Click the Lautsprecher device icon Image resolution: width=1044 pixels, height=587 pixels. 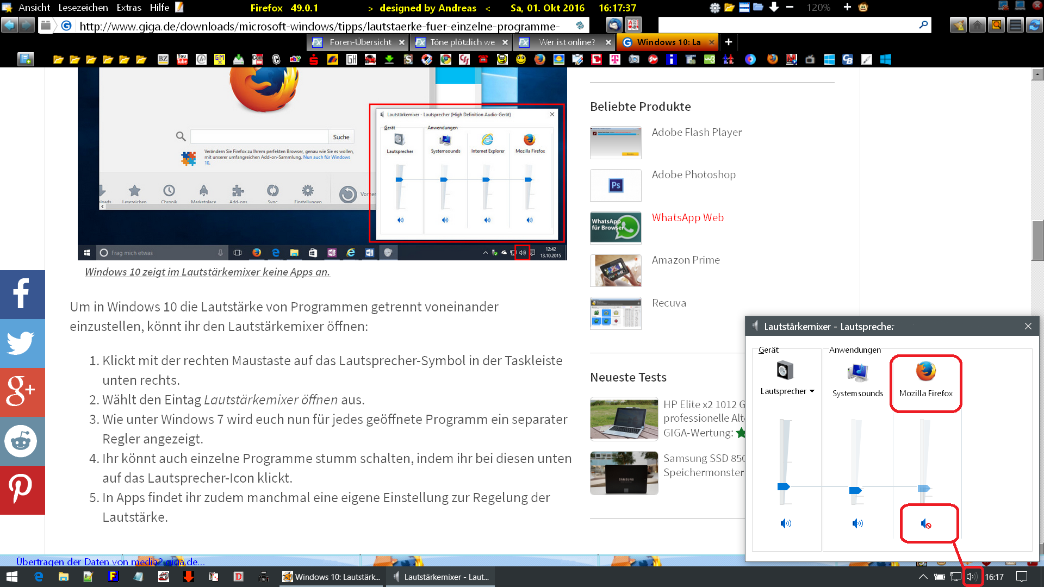(785, 371)
